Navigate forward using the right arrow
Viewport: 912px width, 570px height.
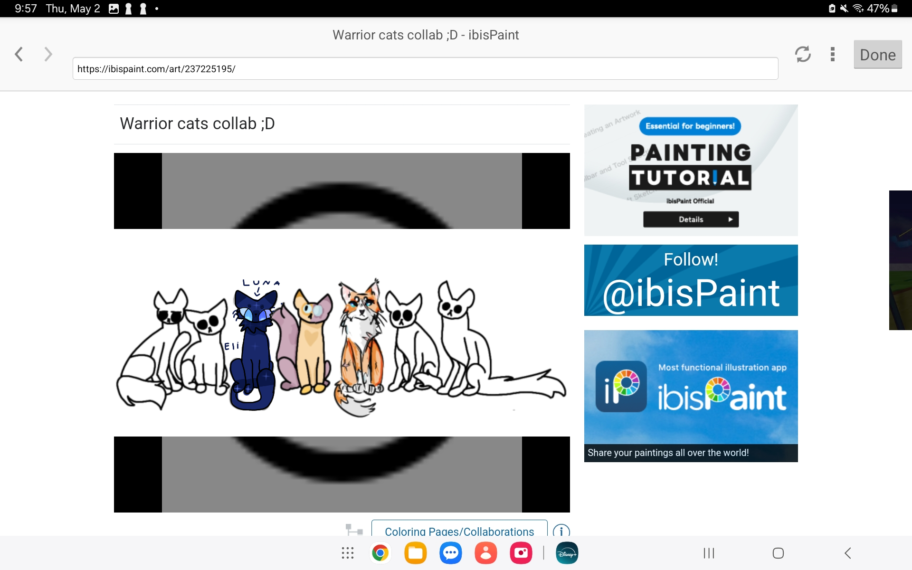pyautogui.click(x=47, y=54)
